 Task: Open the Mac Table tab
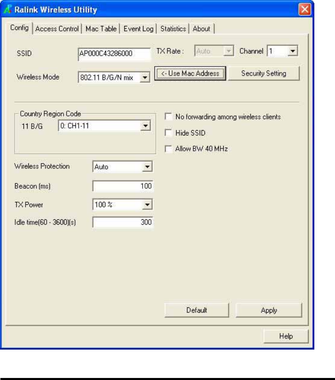tap(101, 29)
